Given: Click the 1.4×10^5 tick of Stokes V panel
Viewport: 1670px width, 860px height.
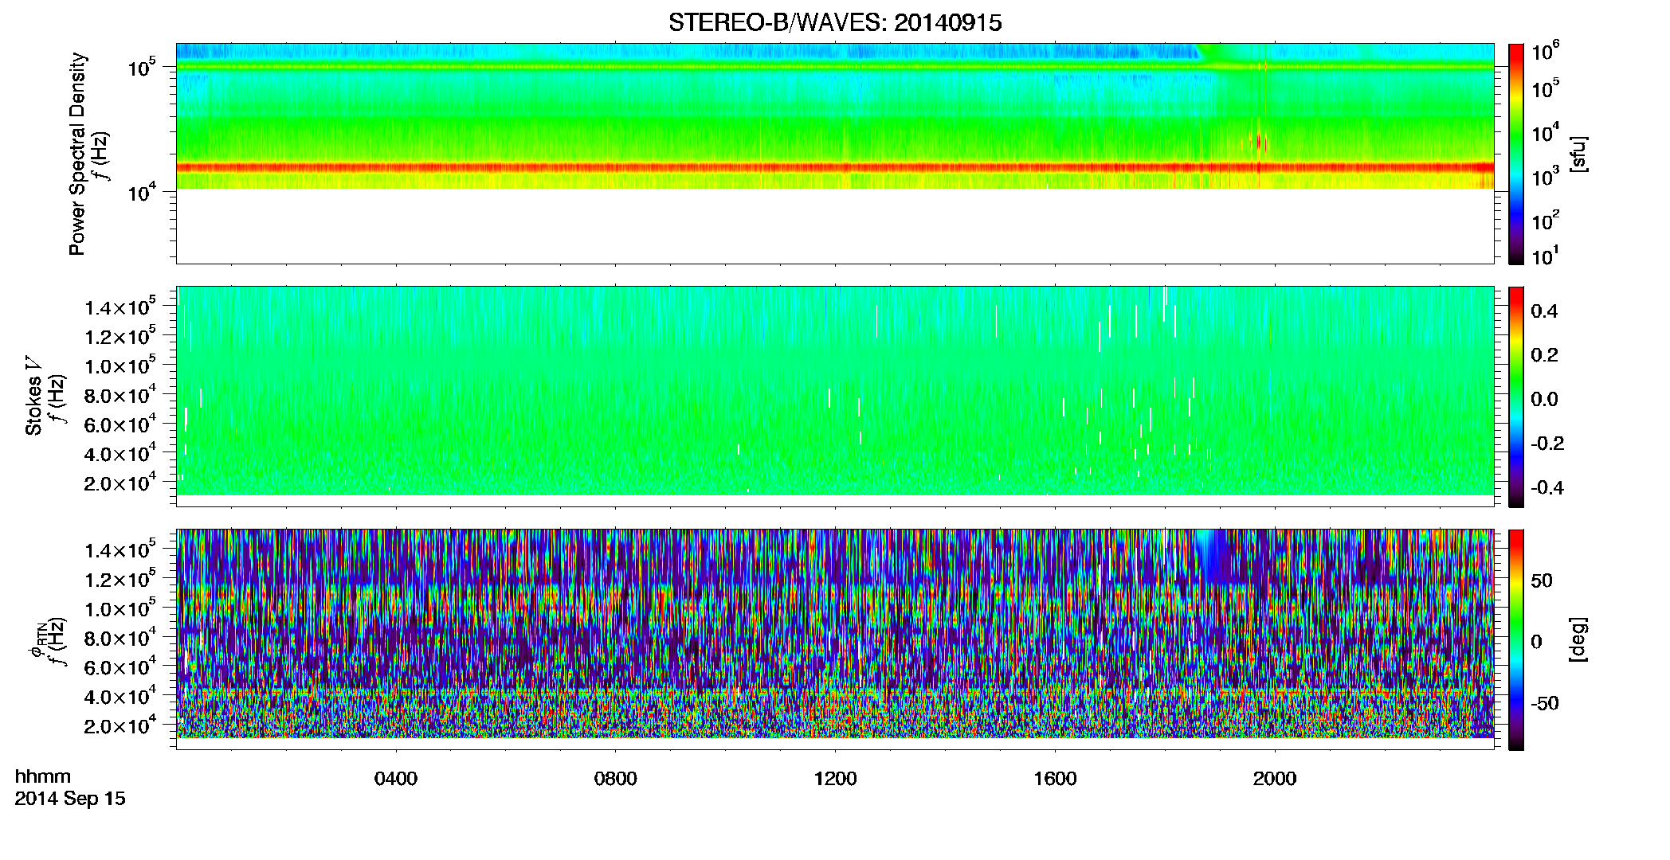Looking at the screenshot, I should point(120,307).
